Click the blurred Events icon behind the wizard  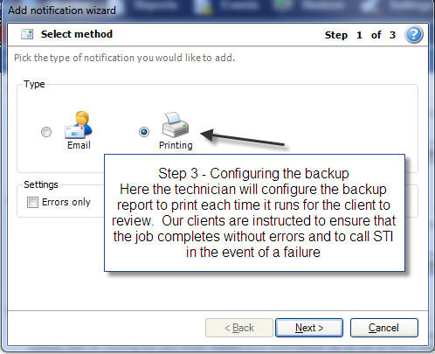coord(206,7)
